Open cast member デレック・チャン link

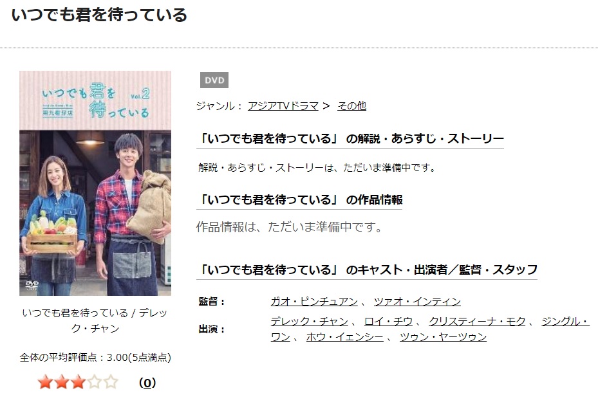[309, 321]
